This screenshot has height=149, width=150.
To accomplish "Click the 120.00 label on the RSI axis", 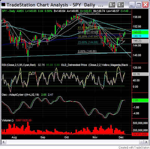I will pyautogui.click(x=137, y=68).
